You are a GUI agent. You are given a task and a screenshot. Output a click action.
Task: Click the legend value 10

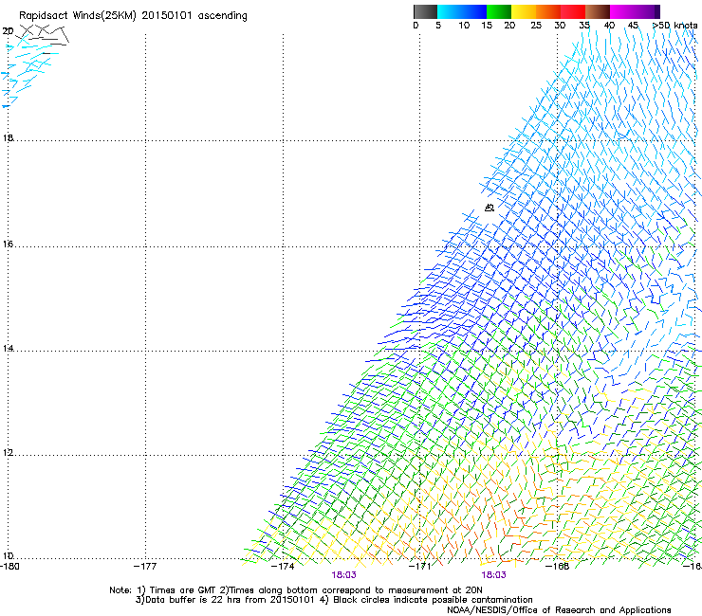[x=464, y=26]
